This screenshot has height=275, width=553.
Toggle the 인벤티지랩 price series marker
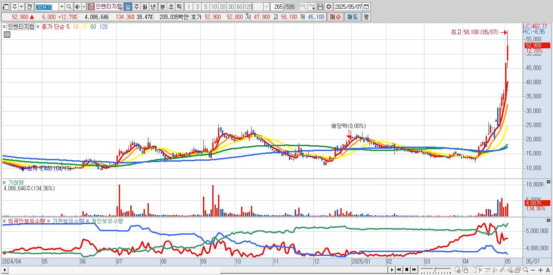[5, 27]
